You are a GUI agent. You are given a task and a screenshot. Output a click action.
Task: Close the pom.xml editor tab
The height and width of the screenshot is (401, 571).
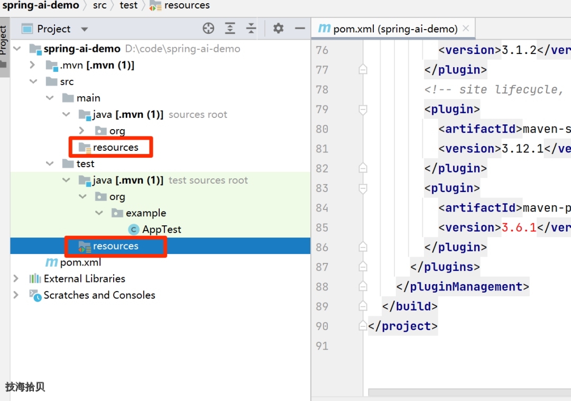pos(465,28)
